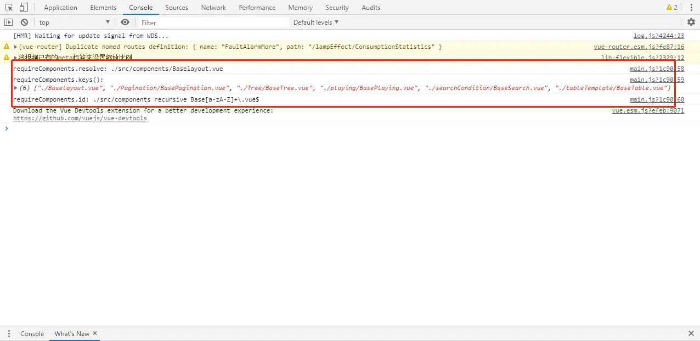Click the Filter input field
Viewport: 700px width, 341px height.
tap(213, 23)
